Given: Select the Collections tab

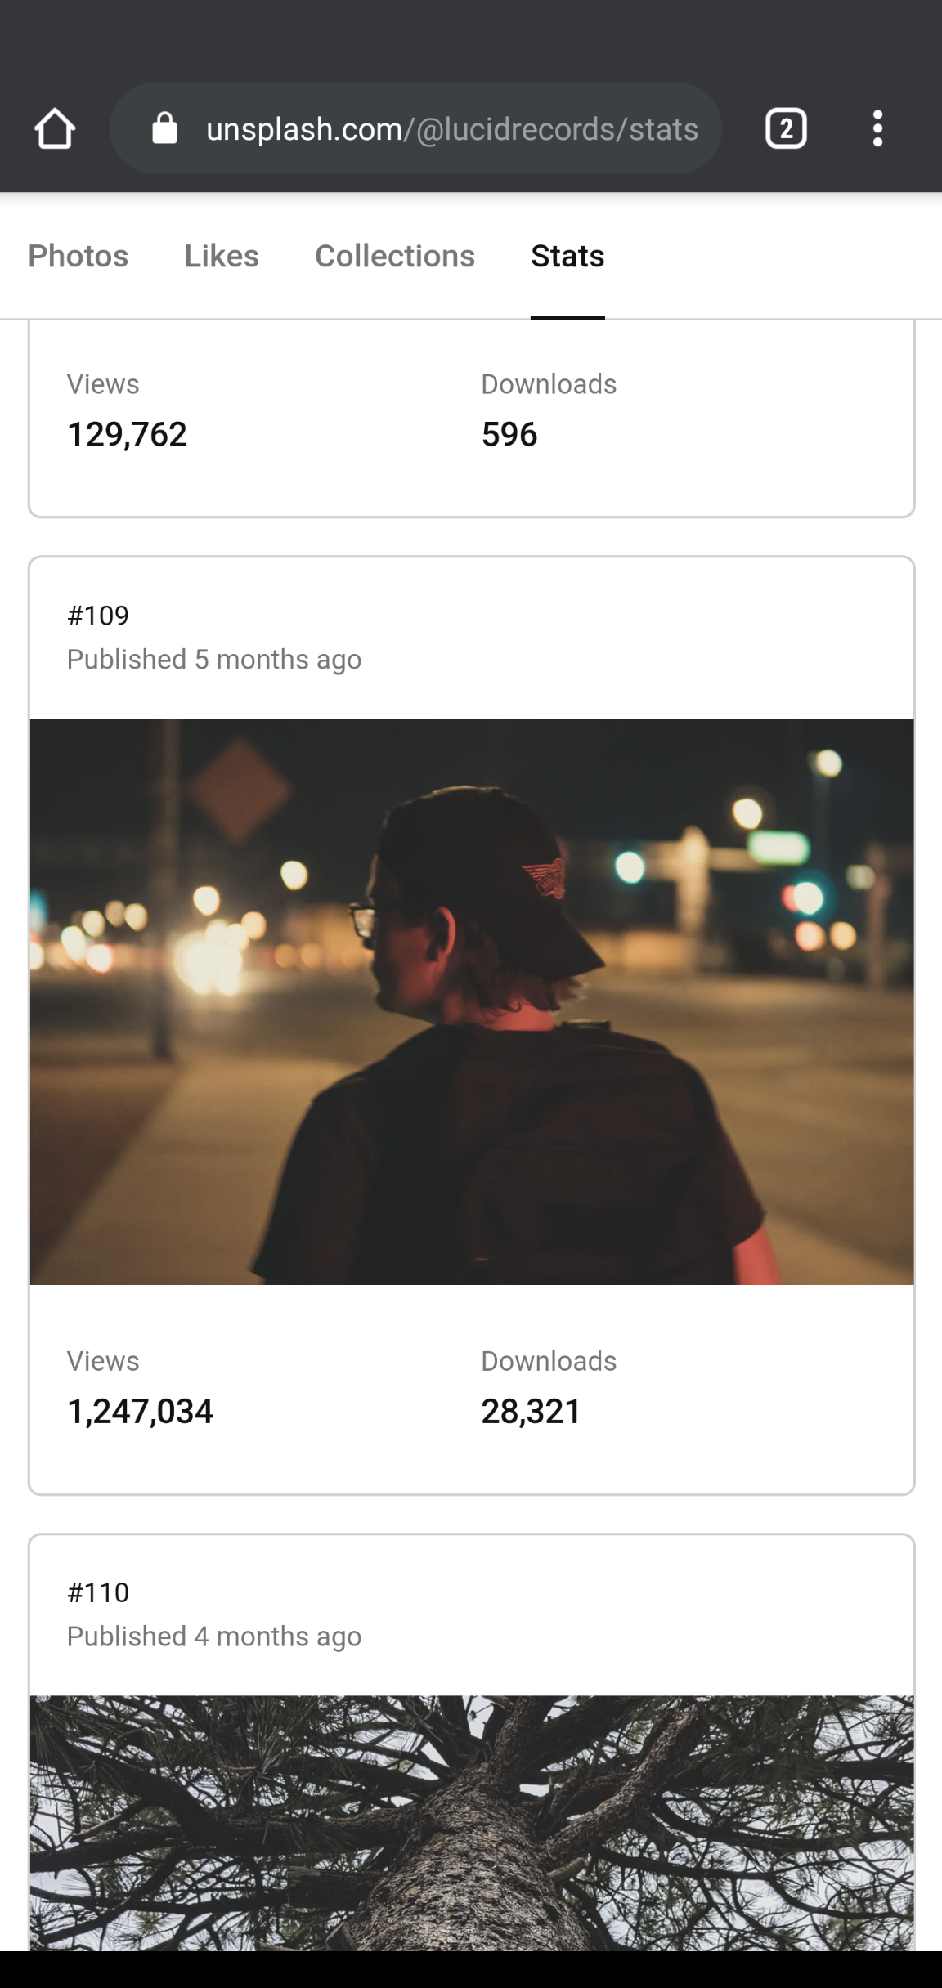Looking at the screenshot, I should 394,256.
